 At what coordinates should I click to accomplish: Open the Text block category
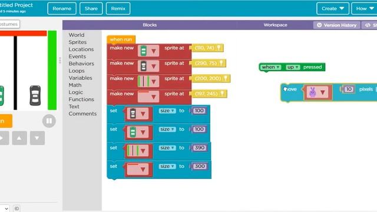click(74, 107)
